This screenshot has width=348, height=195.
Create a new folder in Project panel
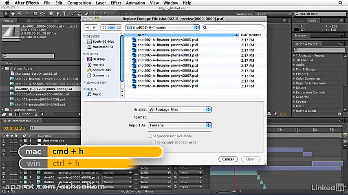coord(11,114)
